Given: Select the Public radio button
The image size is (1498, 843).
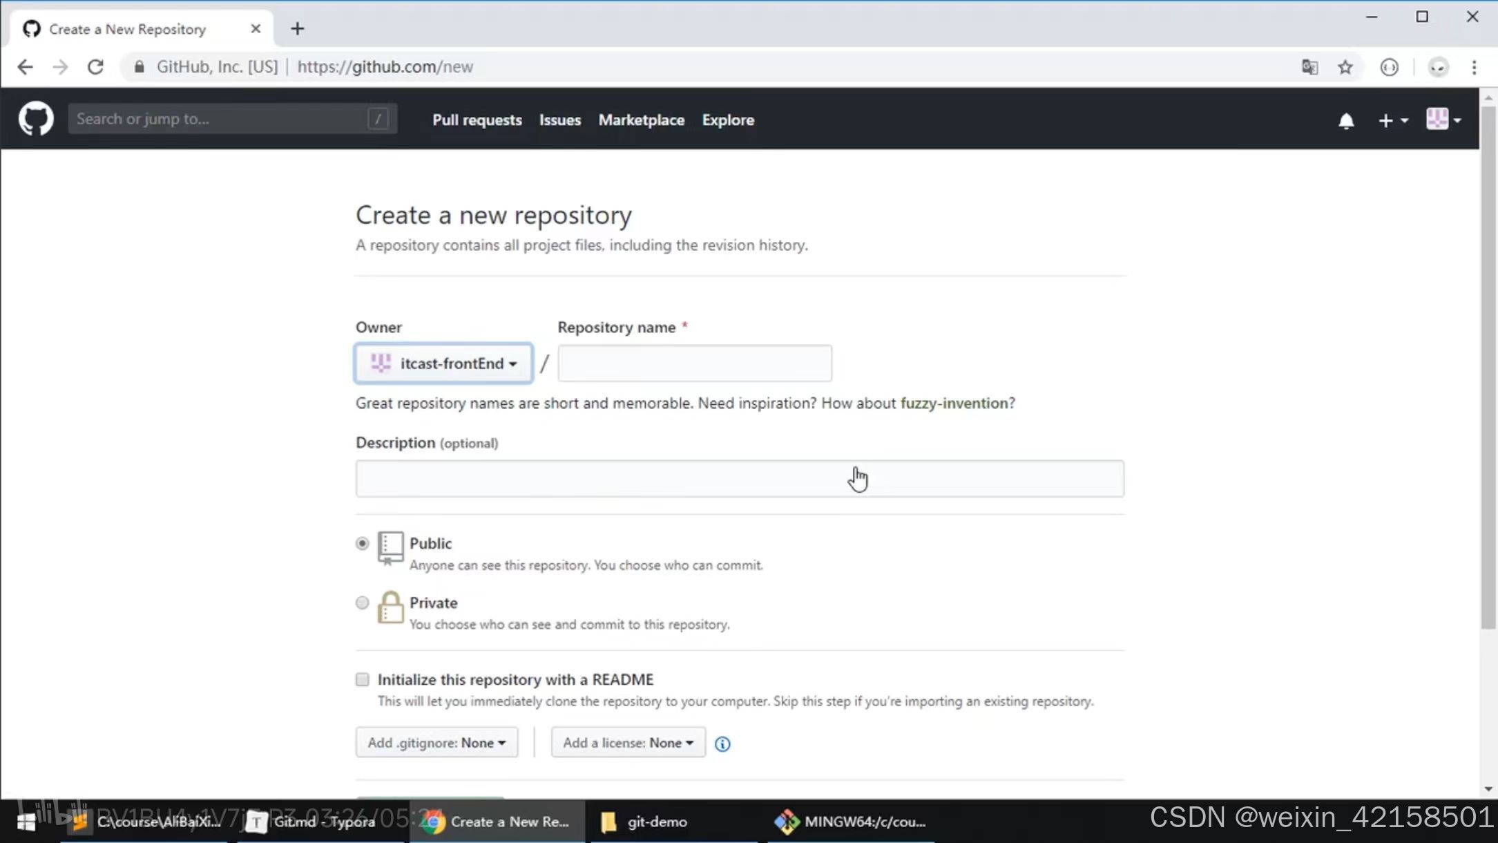Looking at the screenshot, I should [x=362, y=544].
